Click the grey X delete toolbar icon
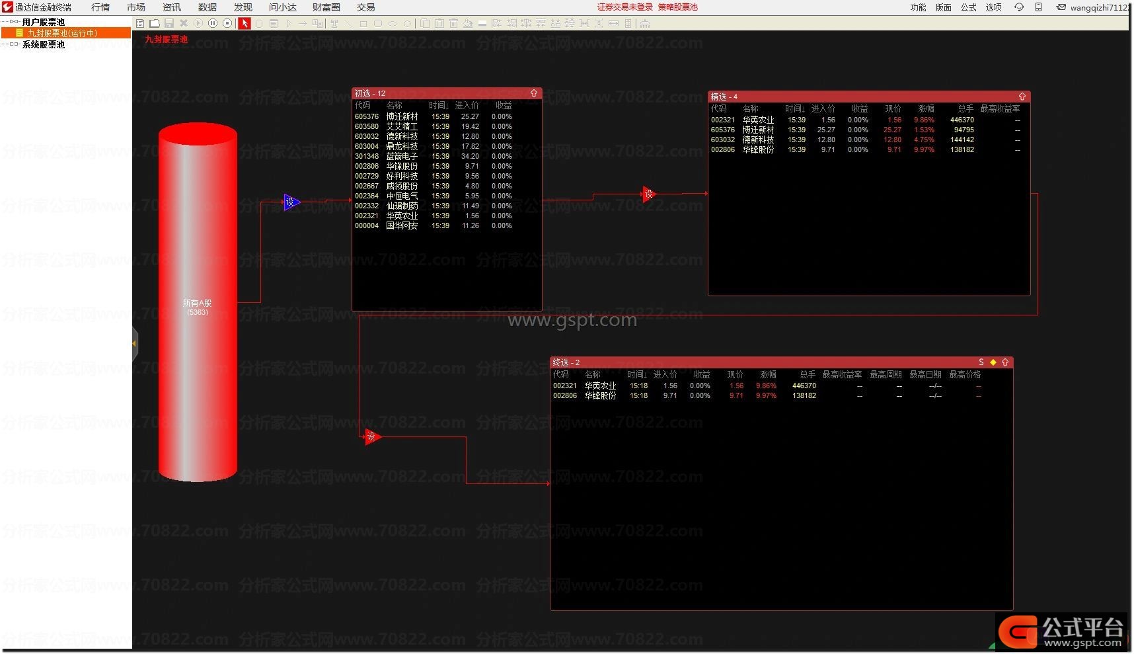Viewport: 1134px width, 654px height. [184, 23]
